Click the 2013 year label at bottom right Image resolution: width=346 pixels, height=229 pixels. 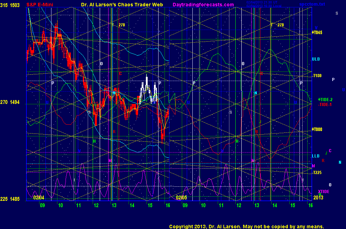click(x=318, y=198)
